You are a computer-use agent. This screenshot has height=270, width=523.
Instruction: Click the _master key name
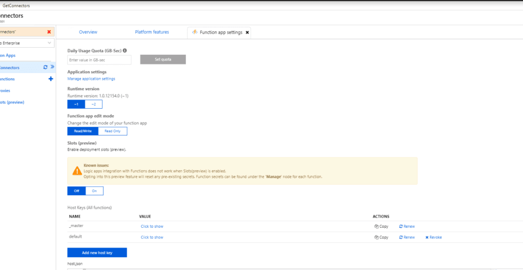point(76,226)
